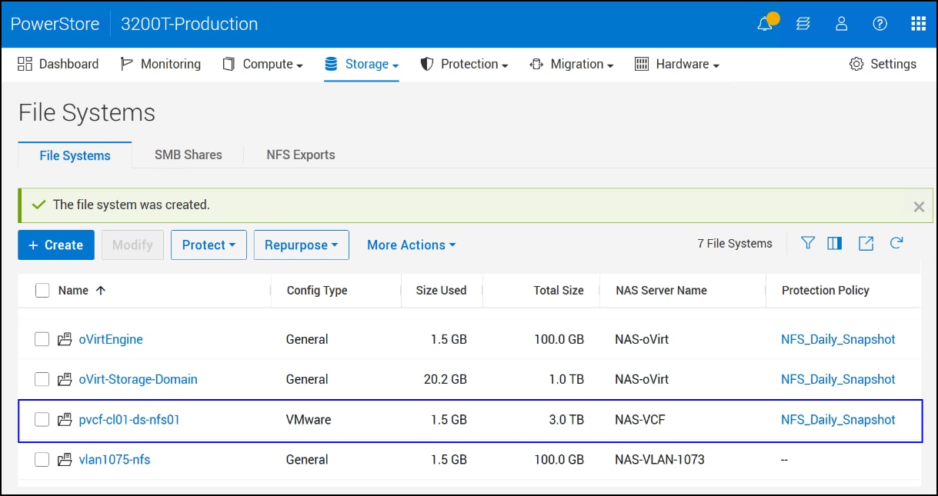Click the Config Type column header
This screenshot has height=496, width=938.
coord(317,290)
